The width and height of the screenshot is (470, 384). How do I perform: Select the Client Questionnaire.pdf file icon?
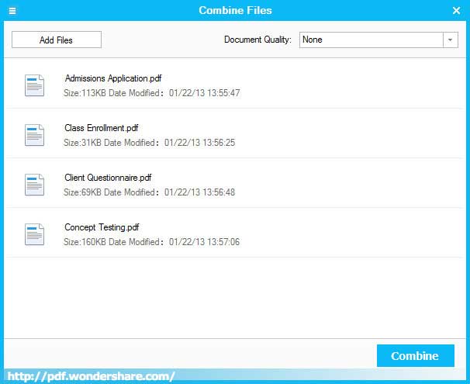pyautogui.click(x=34, y=185)
